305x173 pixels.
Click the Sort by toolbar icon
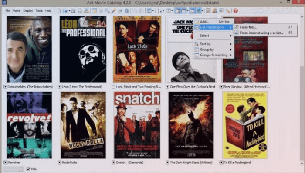(x=159, y=11)
